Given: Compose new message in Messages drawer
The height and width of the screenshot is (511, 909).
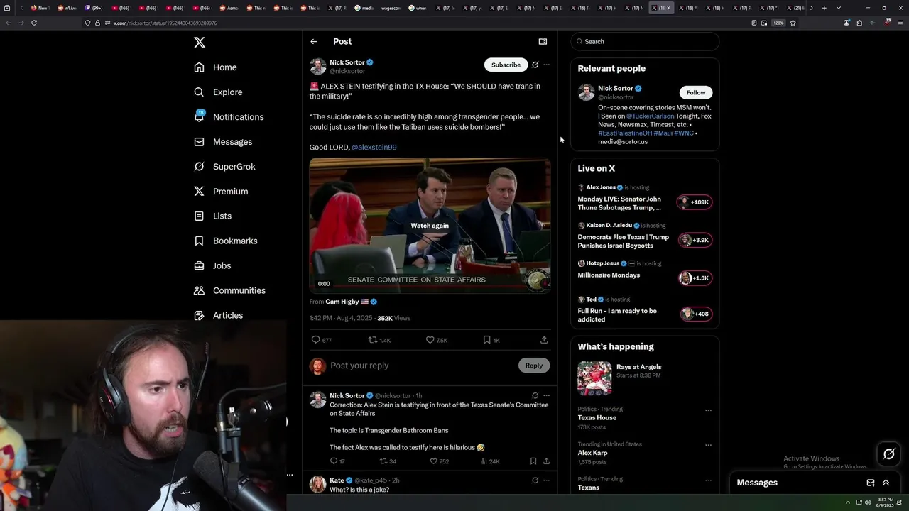Looking at the screenshot, I should click(871, 483).
